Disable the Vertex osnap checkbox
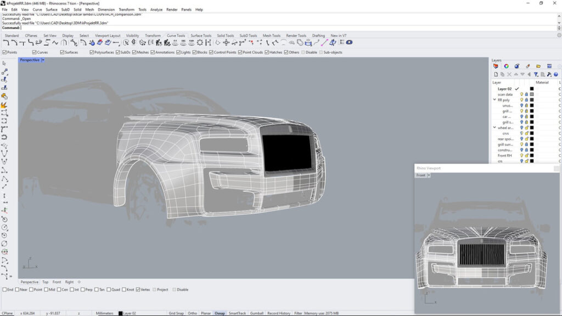Viewport: 562px width, 316px height. (x=138, y=290)
